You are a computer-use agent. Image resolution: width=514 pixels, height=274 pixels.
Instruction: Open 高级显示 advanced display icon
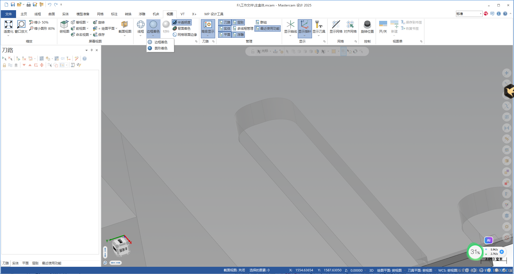208,25
